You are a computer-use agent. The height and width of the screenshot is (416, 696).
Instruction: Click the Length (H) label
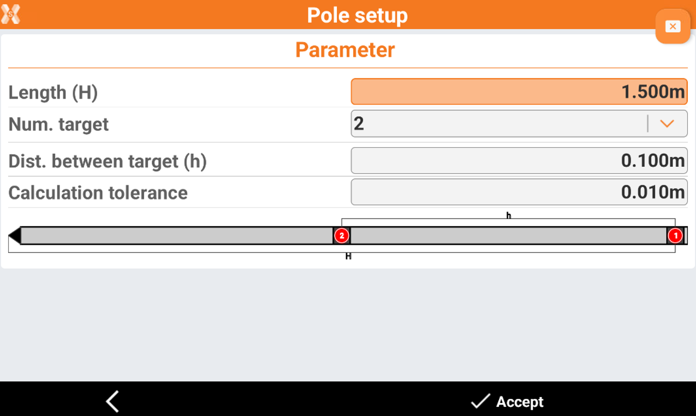[x=53, y=93]
